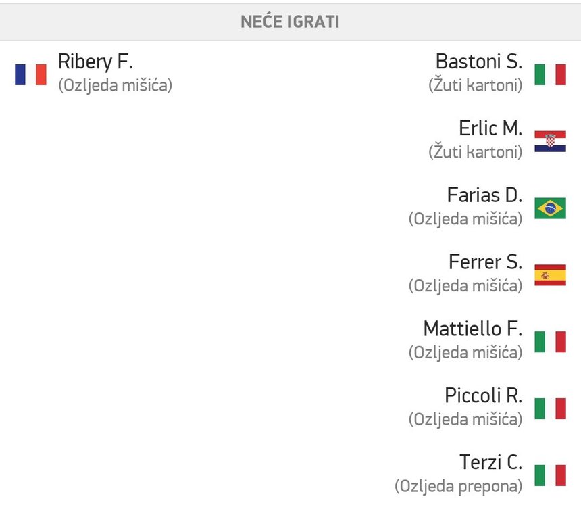Open player Ribery F. profile
The width and height of the screenshot is (581, 507).
pos(95,62)
